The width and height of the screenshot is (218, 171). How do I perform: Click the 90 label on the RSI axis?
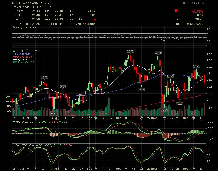tap(209, 29)
